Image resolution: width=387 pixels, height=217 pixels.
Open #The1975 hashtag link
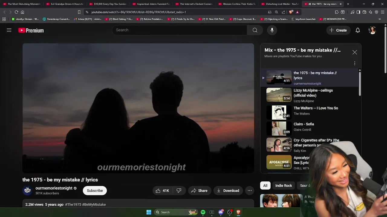[73, 204]
